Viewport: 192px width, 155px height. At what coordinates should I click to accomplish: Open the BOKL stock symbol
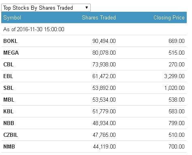point(11,41)
